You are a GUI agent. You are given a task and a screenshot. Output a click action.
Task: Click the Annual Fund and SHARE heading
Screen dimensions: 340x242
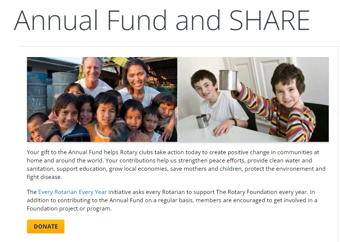[x=162, y=20]
